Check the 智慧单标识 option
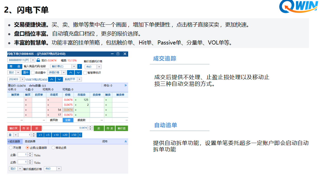This screenshot has width=320, height=177. 85,72
